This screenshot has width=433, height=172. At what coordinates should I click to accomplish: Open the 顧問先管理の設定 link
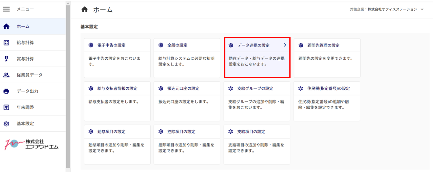click(323, 45)
